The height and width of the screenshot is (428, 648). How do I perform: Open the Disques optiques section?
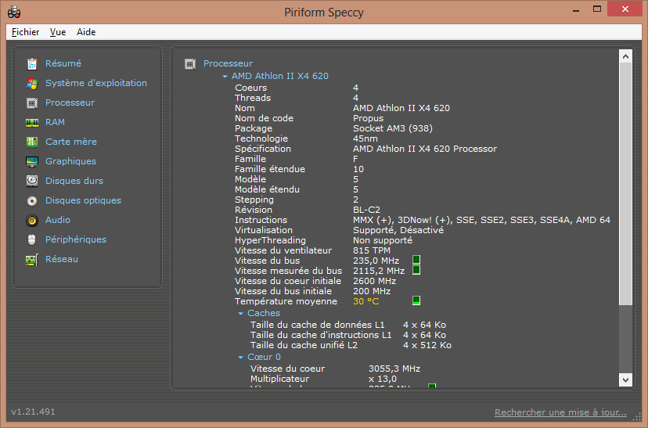[x=83, y=200]
